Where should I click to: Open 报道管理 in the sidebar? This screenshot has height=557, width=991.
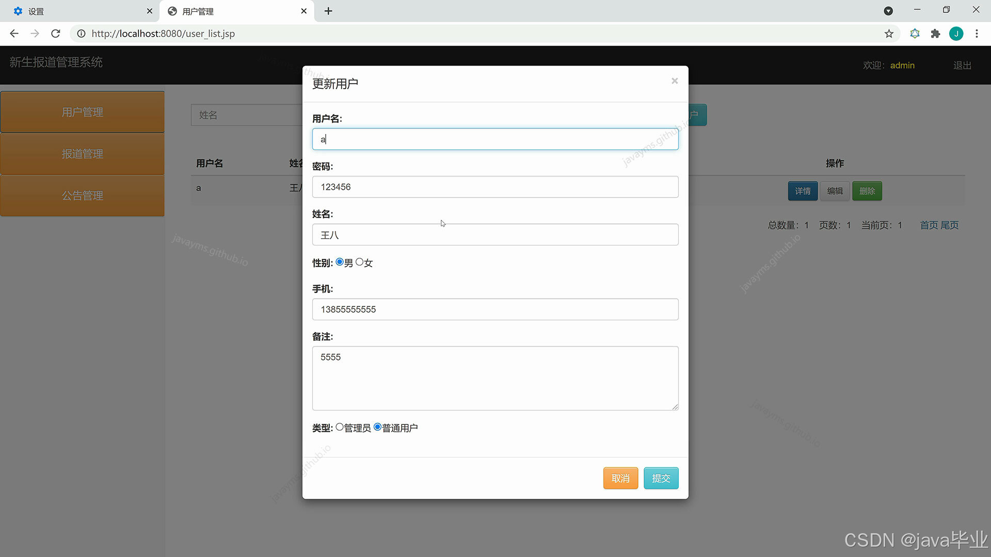[83, 154]
